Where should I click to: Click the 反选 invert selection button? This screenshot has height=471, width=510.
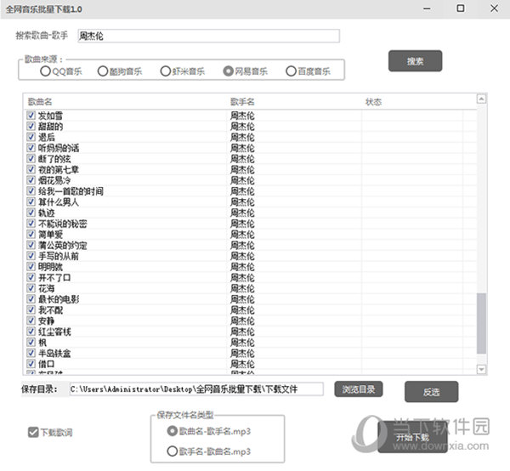click(x=431, y=392)
